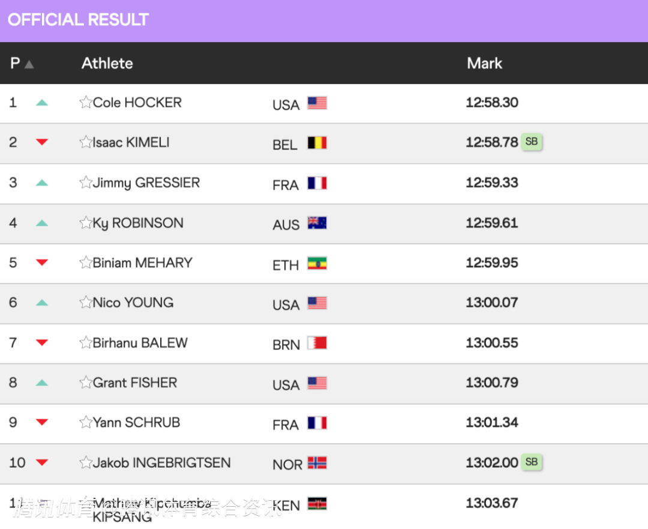Click the USA flag next to Cole HOCKER
The height and width of the screenshot is (529, 648).
click(317, 103)
